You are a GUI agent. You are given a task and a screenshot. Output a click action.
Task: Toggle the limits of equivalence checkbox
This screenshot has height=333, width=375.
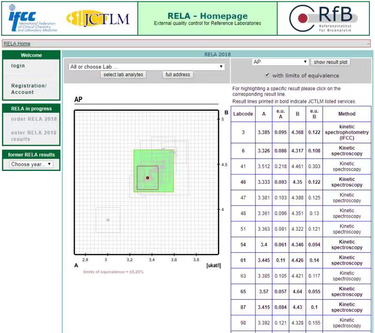click(x=267, y=75)
